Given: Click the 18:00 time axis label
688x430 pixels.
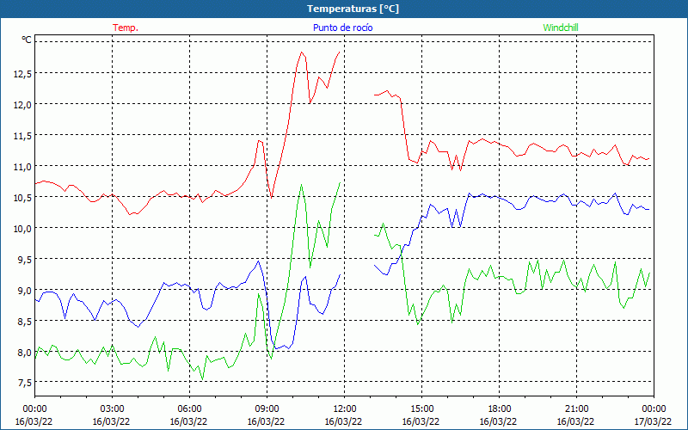Looking at the screenshot, I should (x=499, y=409).
